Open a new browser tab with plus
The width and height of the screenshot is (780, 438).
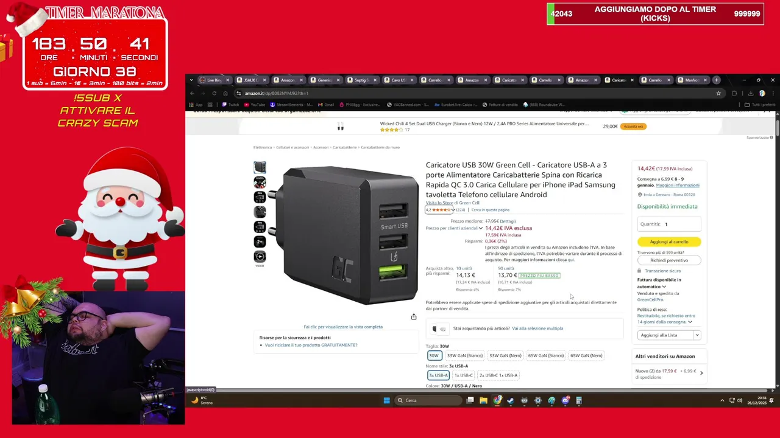(x=716, y=80)
